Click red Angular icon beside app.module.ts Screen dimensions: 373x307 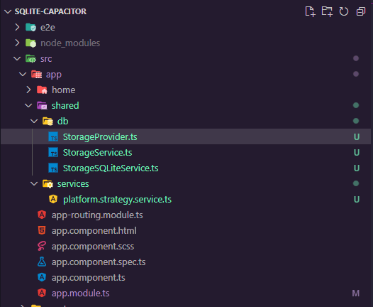point(42,293)
